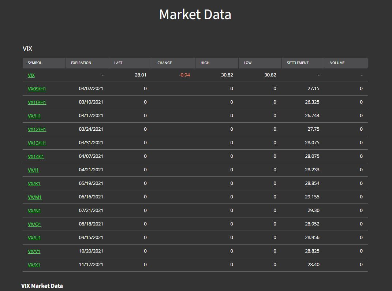
Task: Click the 03/02/2021 expiration date
Action: [x=91, y=88]
